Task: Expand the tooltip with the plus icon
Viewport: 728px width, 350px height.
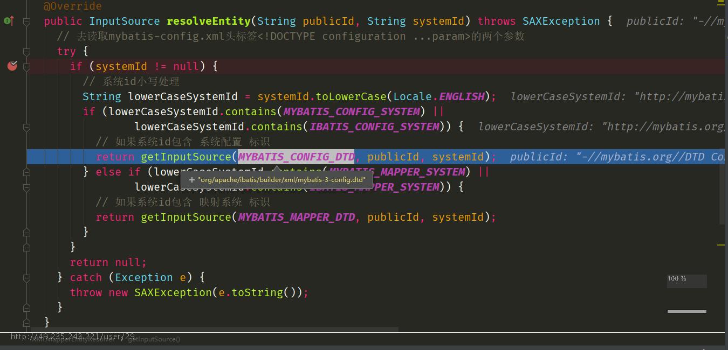Action: point(191,180)
